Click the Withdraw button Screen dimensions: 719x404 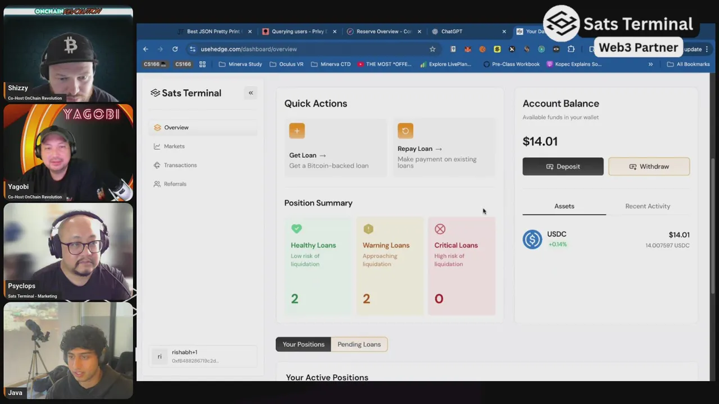(649, 167)
